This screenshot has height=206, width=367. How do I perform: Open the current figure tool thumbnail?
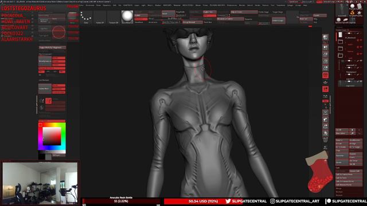(x=342, y=10)
